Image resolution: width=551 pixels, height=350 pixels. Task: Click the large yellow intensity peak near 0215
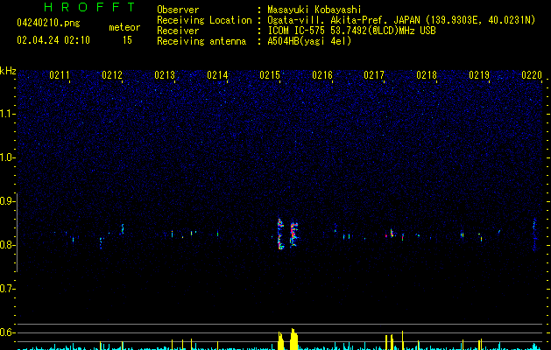[x=293, y=339]
